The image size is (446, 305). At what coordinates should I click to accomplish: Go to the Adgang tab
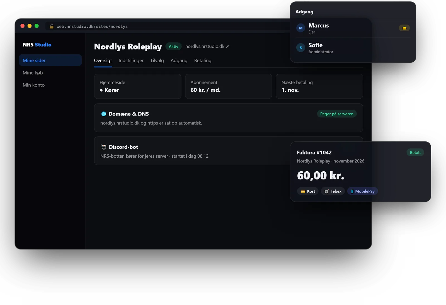179,61
